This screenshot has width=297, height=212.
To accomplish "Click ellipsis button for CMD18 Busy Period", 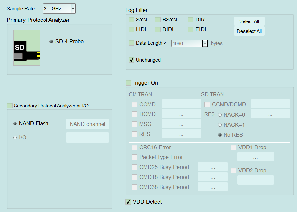I will point(213,177).
